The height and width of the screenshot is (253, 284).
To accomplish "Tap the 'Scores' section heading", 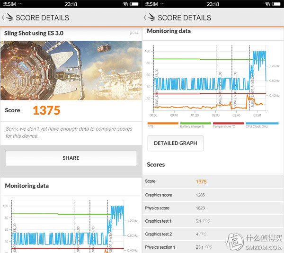I will [x=156, y=164].
